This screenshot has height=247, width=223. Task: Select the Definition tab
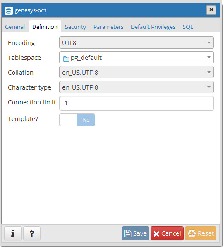(45, 27)
